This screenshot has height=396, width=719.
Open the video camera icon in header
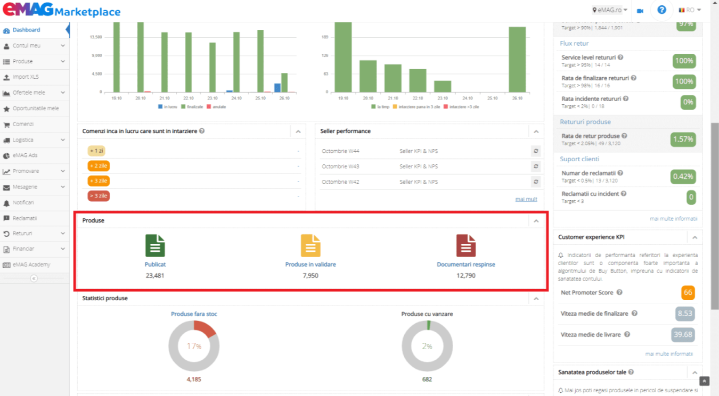(640, 11)
